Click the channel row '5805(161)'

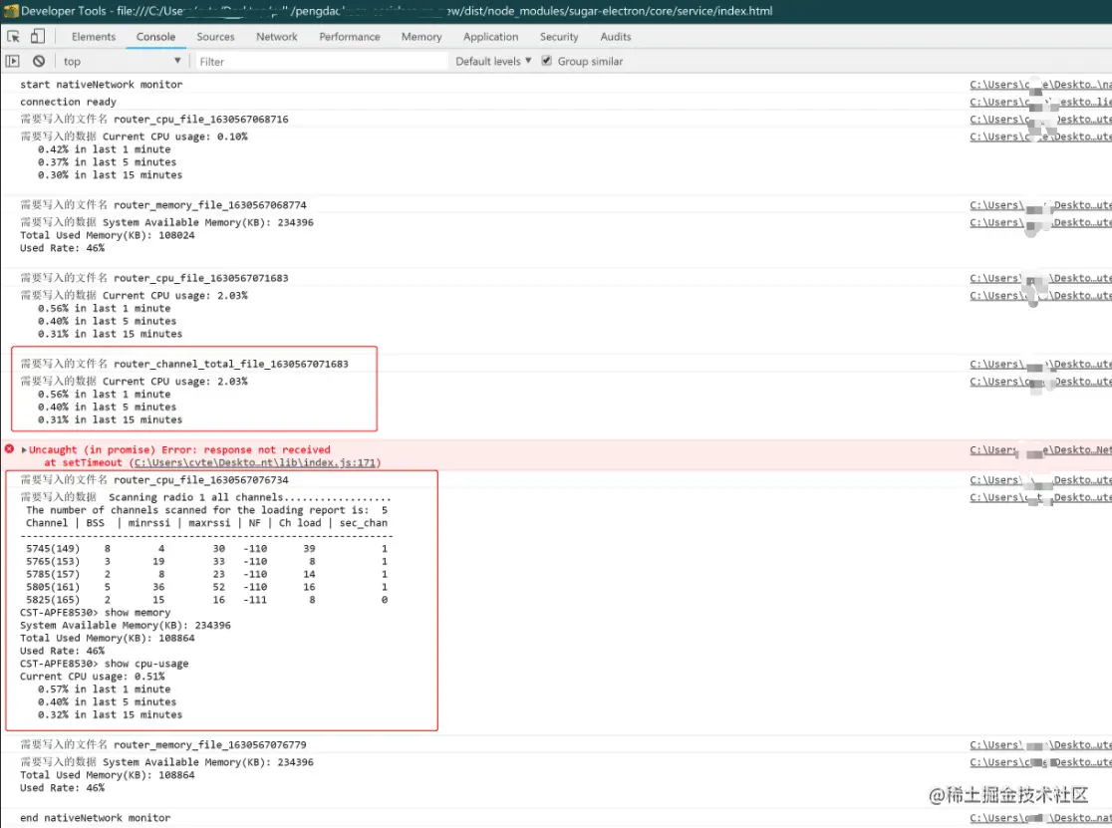click(x=206, y=587)
